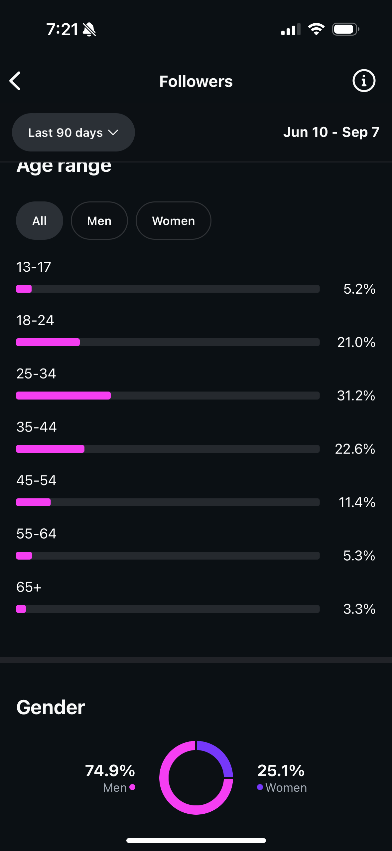Tap the back arrow icon

pos(15,81)
